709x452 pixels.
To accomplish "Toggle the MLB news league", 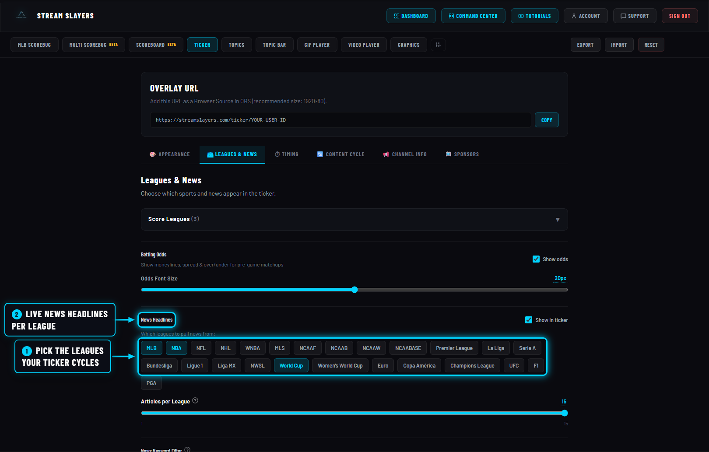I will coord(151,348).
